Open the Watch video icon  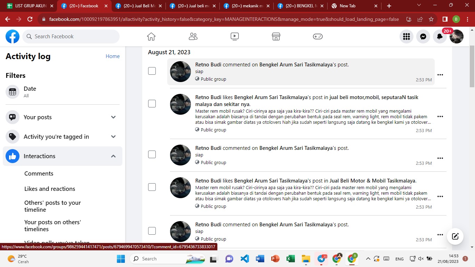(235, 37)
